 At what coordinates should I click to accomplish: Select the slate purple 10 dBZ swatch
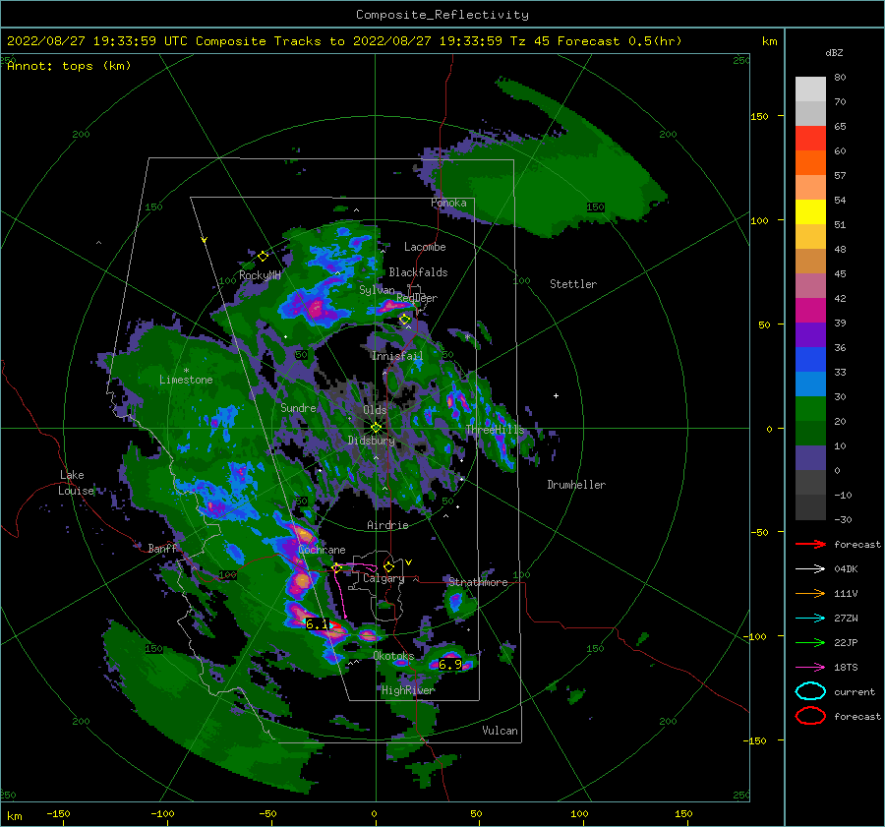[x=810, y=458]
